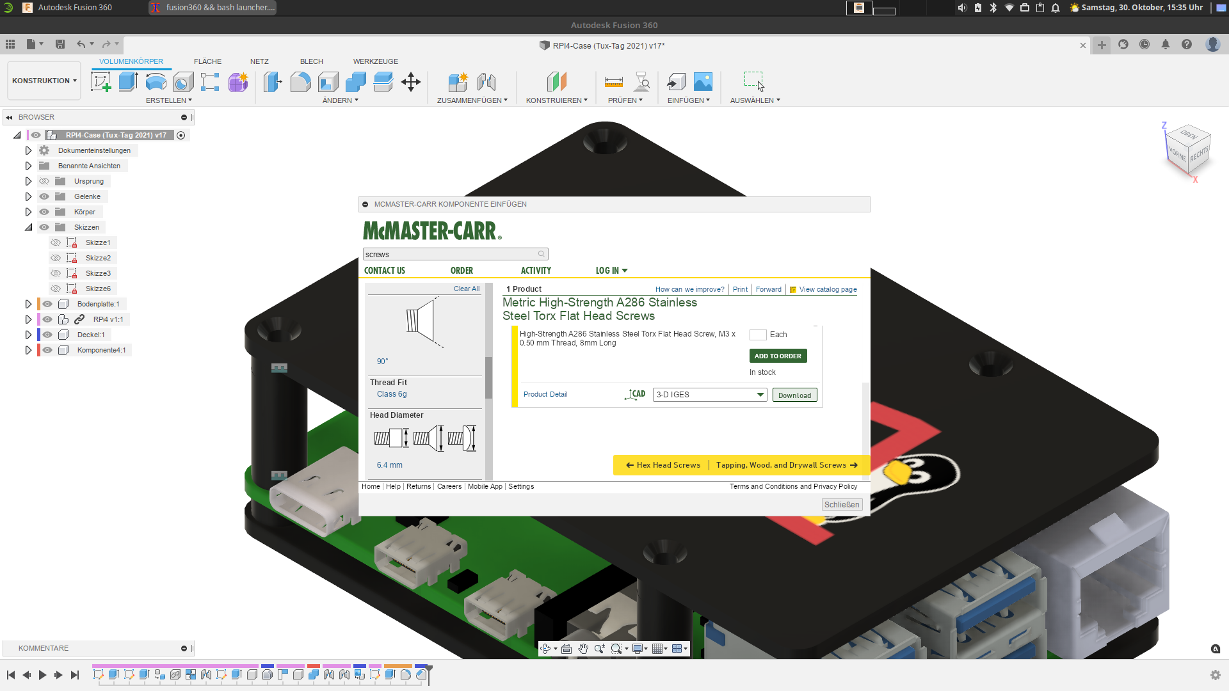The height and width of the screenshot is (691, 1229).
Task: Open the notifications bell in Fusion
Action: point(1166,44)
